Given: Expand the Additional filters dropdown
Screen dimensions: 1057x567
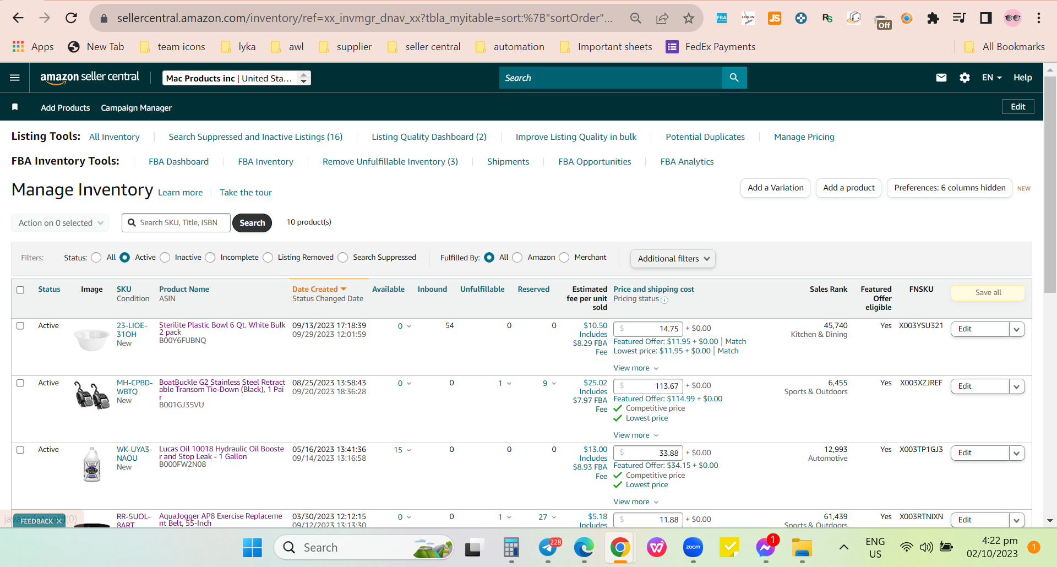Looking at the screenshot, I should [673, 259].
